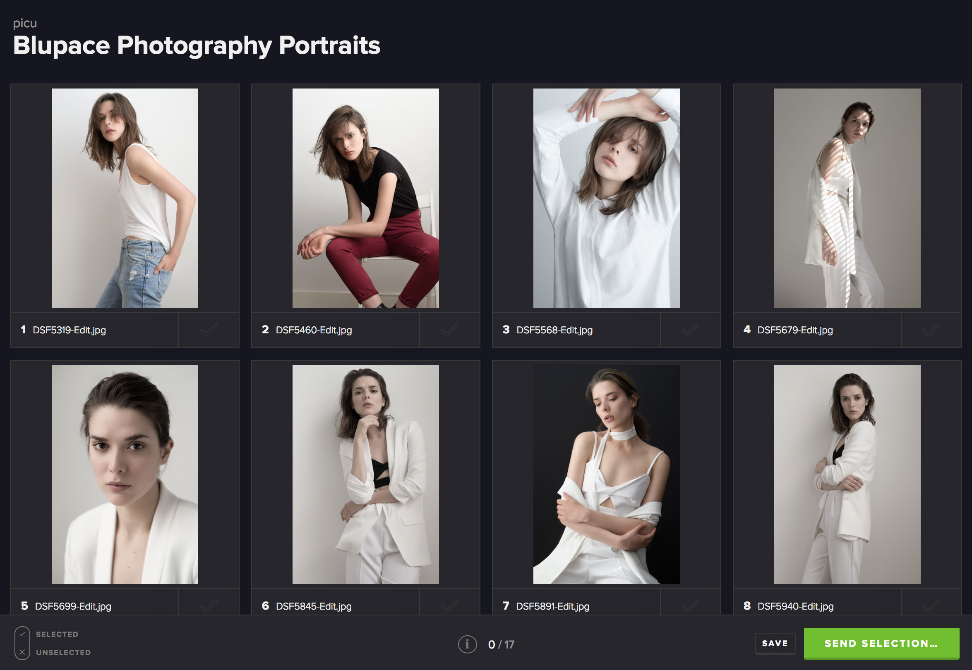The height and width of the screenshot is (670, 972).
Task: Click file name DSF5319-Edit.jpg
Action: 69,330
